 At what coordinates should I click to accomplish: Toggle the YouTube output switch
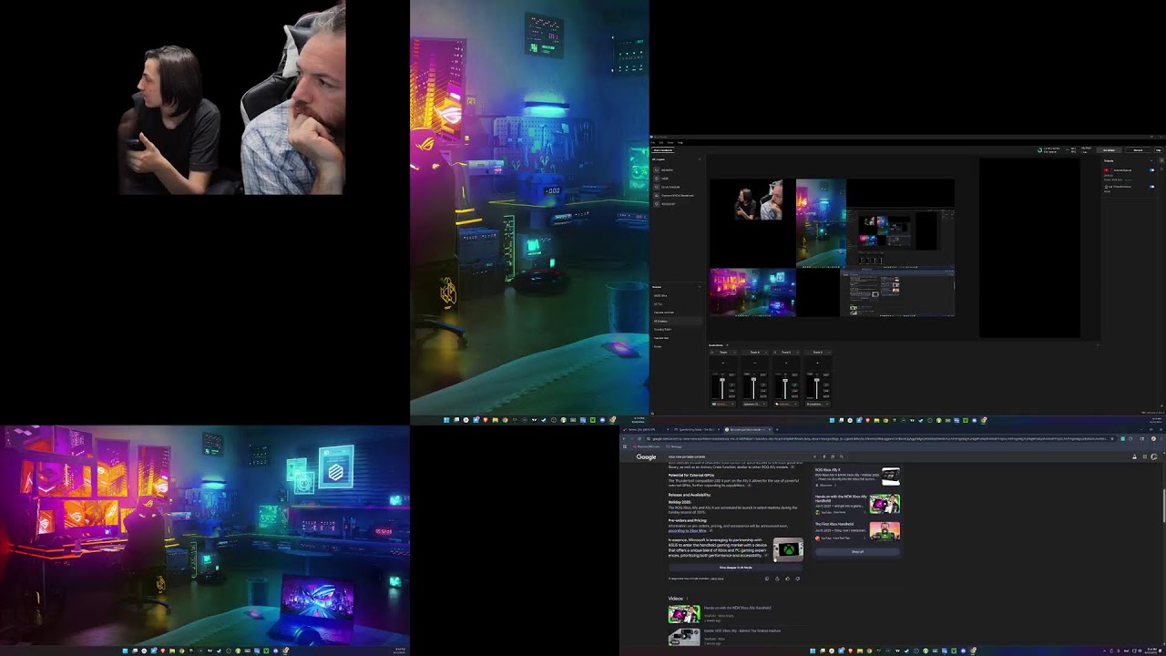(1151, 170)
